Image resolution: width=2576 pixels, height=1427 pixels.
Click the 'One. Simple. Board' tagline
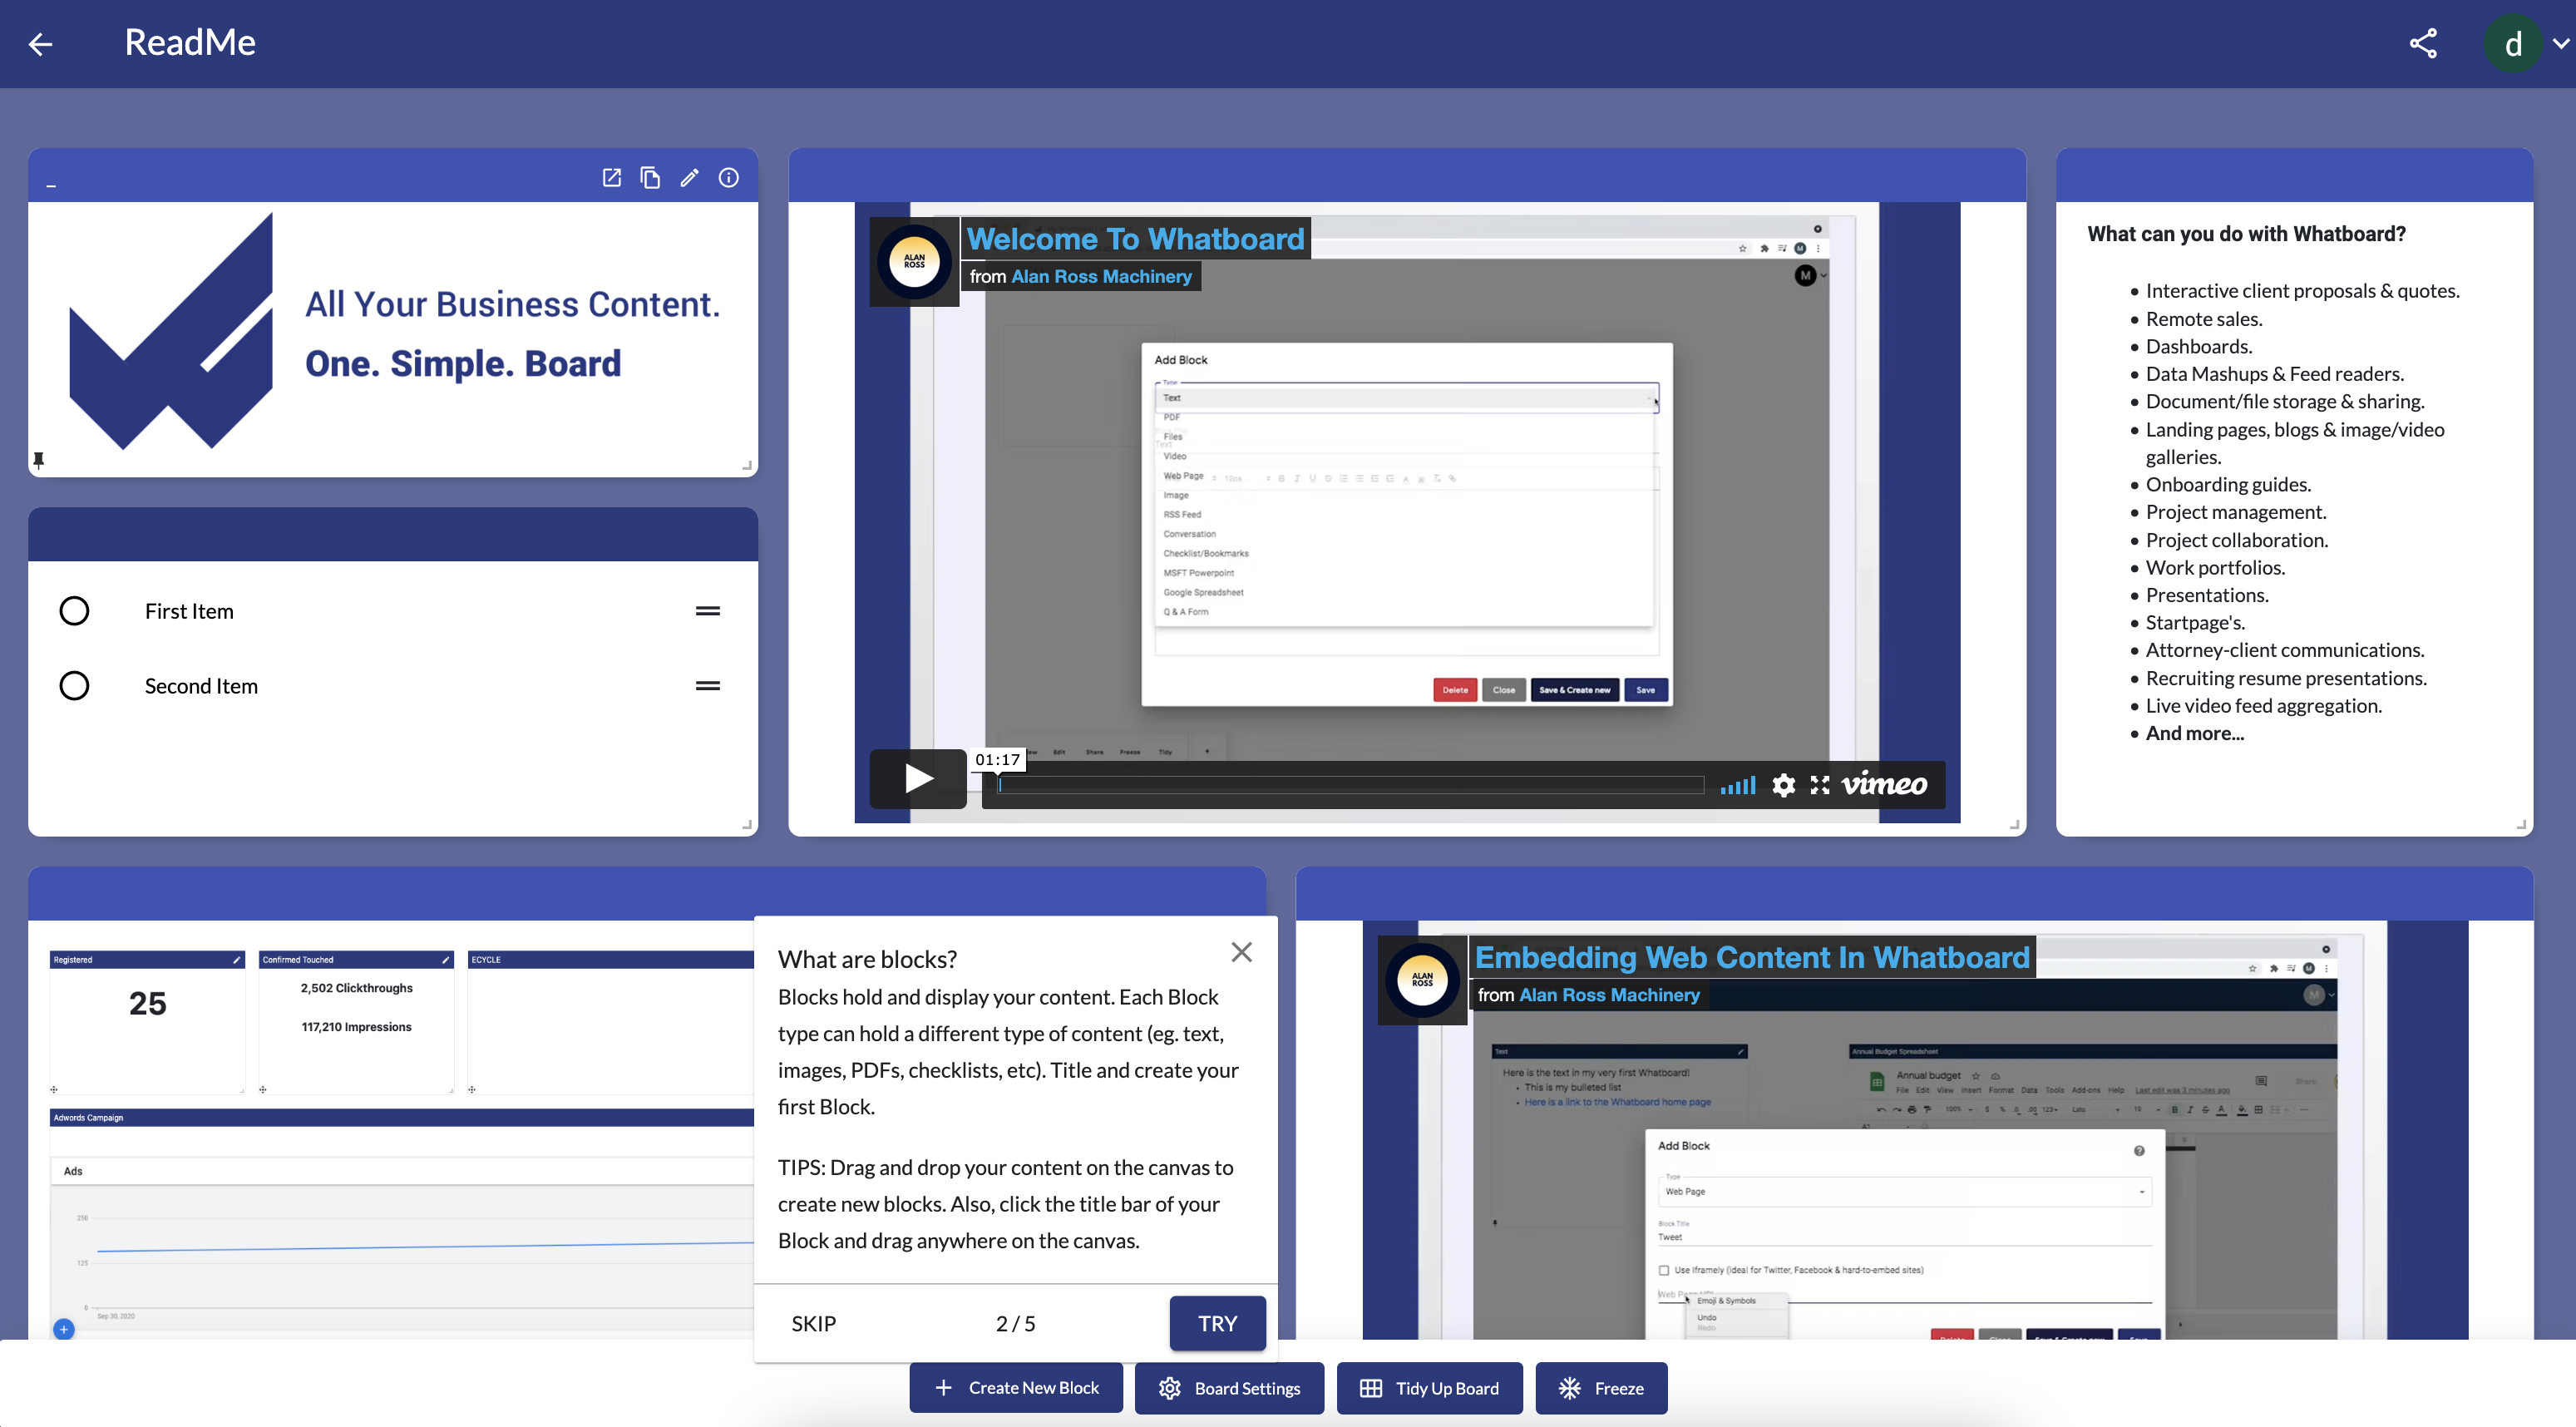pyautogui.click(x=463, y=363)
